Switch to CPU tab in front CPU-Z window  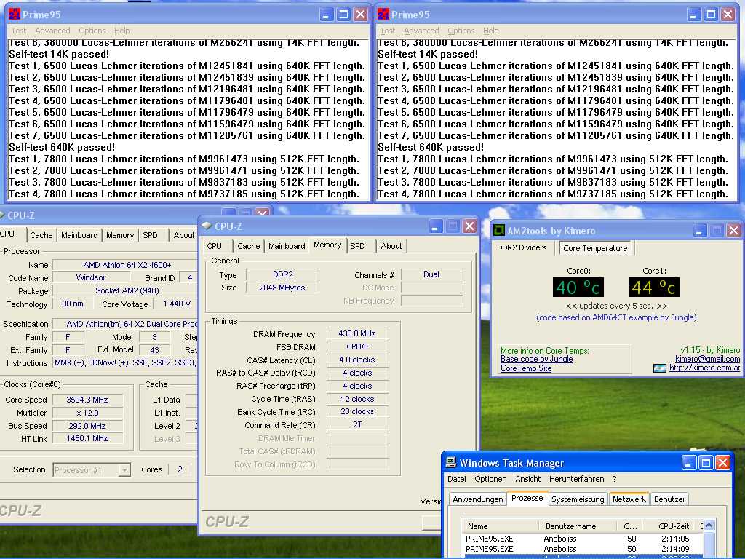pos(215,246)
